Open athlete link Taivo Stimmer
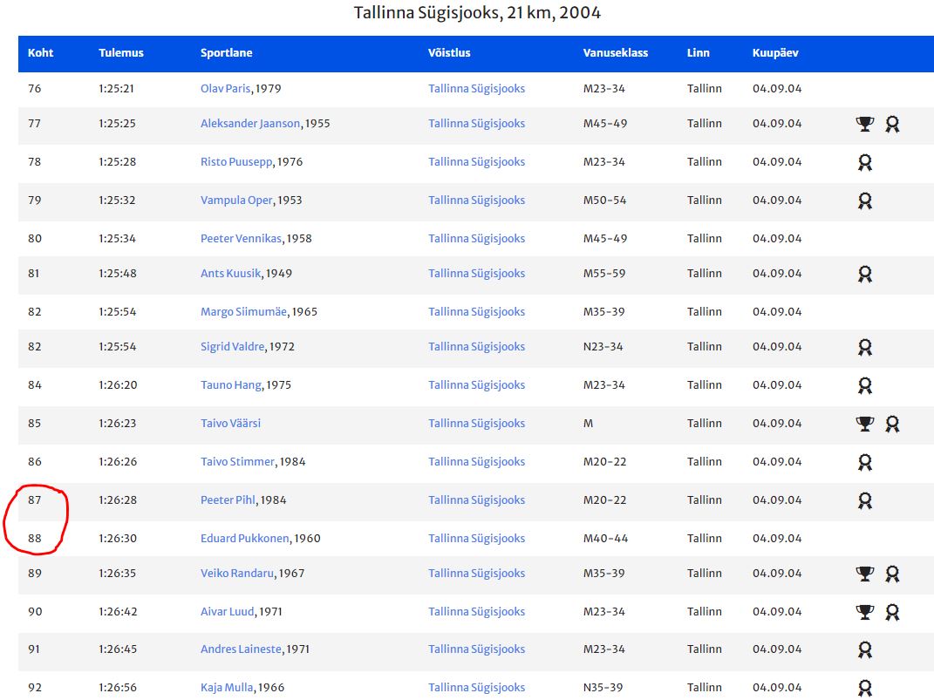Image resolution: width=934 pixels, height=700 pixels. (x=238, y=461)
